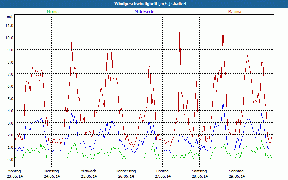The image size is (288, 180).
Task: Click the 0,0 y-axis value
Action: (10, 159)
